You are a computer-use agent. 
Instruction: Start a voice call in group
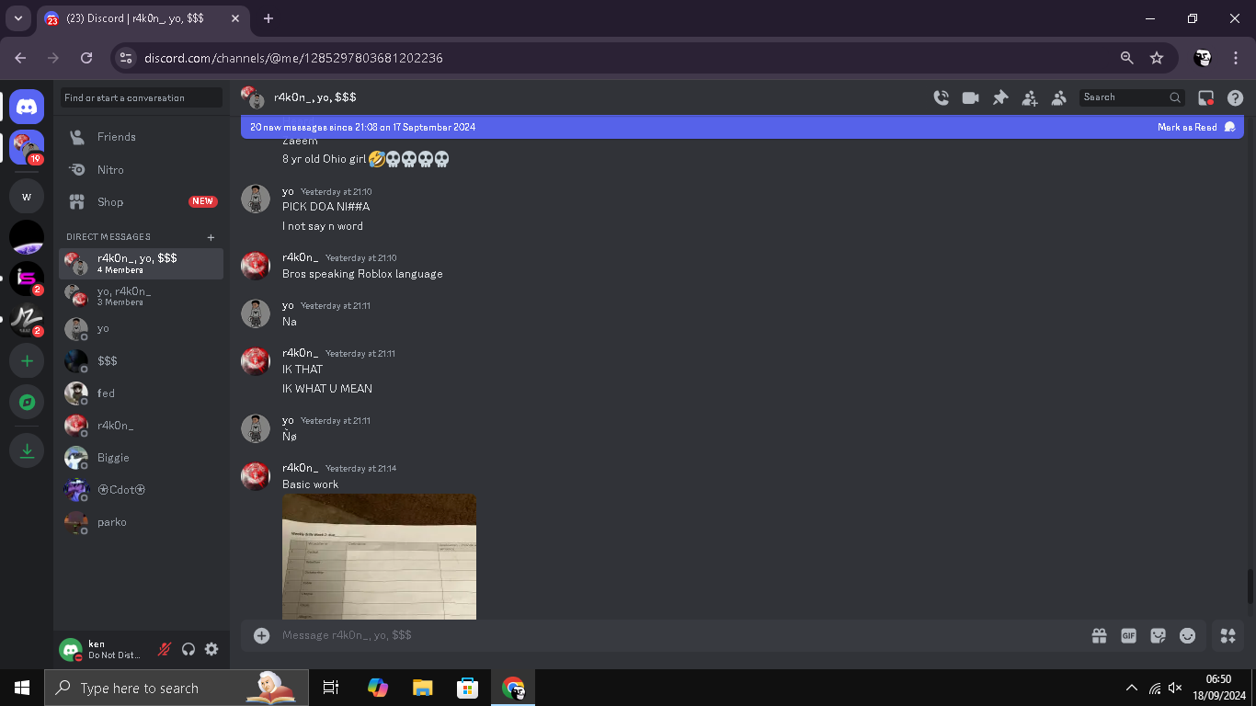[x=941, y=97]
